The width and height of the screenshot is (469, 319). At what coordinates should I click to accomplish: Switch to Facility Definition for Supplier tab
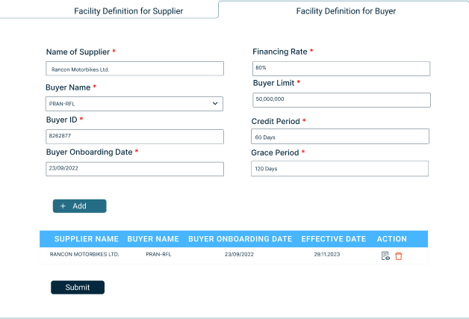click(x=128, y=11)
